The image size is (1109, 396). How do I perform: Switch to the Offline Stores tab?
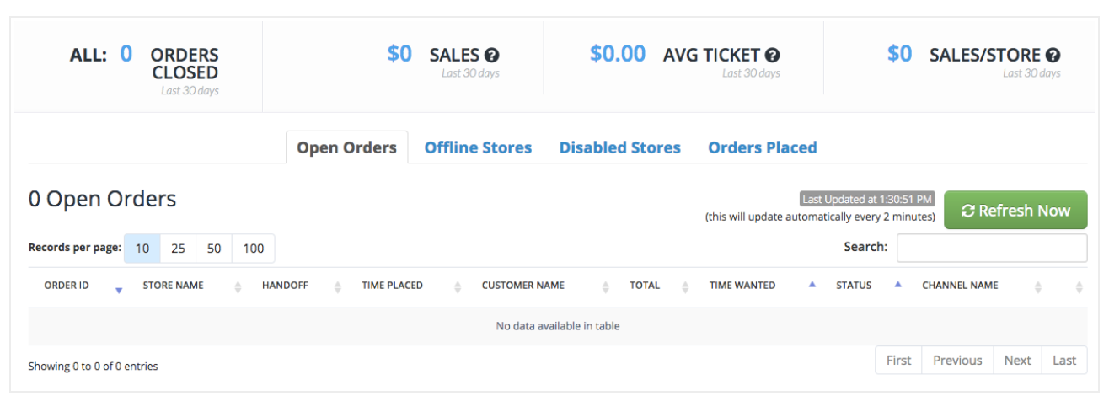click(478, 147)
